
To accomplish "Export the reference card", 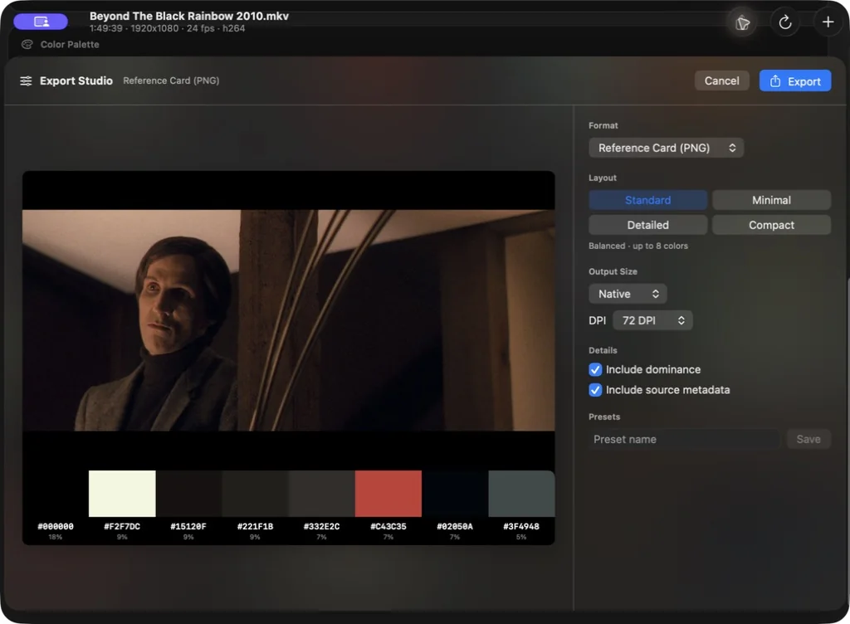I will click(794, 81).
